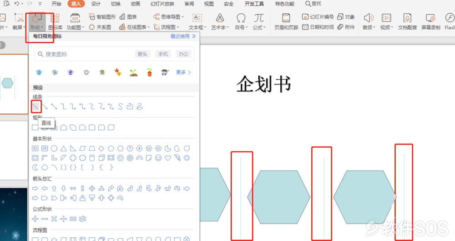This screenshot has height=241, width=455.
Task: Choose the diamond basic shape
Action: pyautogui.click(x=101, y=149)
